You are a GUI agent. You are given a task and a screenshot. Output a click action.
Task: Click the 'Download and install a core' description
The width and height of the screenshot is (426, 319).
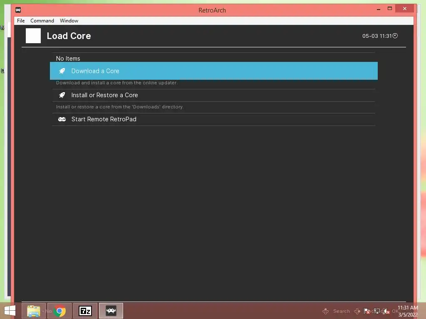point(117,83)
